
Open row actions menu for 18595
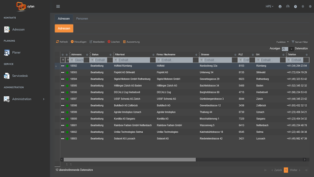(63, 86)
